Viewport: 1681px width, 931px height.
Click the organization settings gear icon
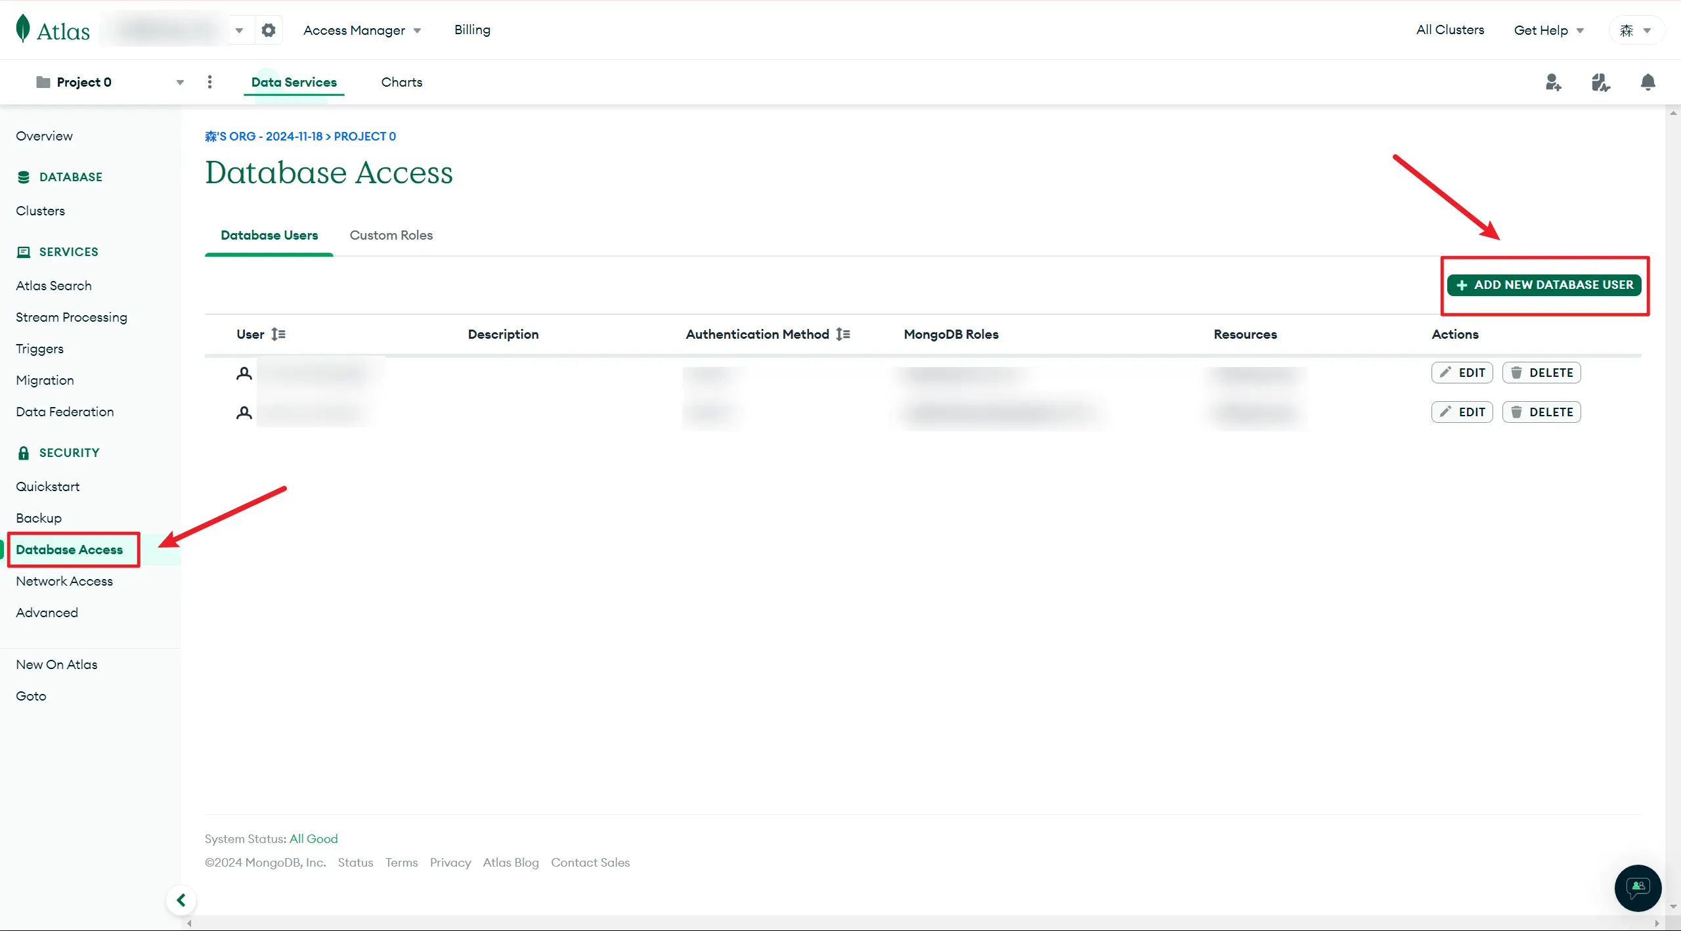[269, 30]
